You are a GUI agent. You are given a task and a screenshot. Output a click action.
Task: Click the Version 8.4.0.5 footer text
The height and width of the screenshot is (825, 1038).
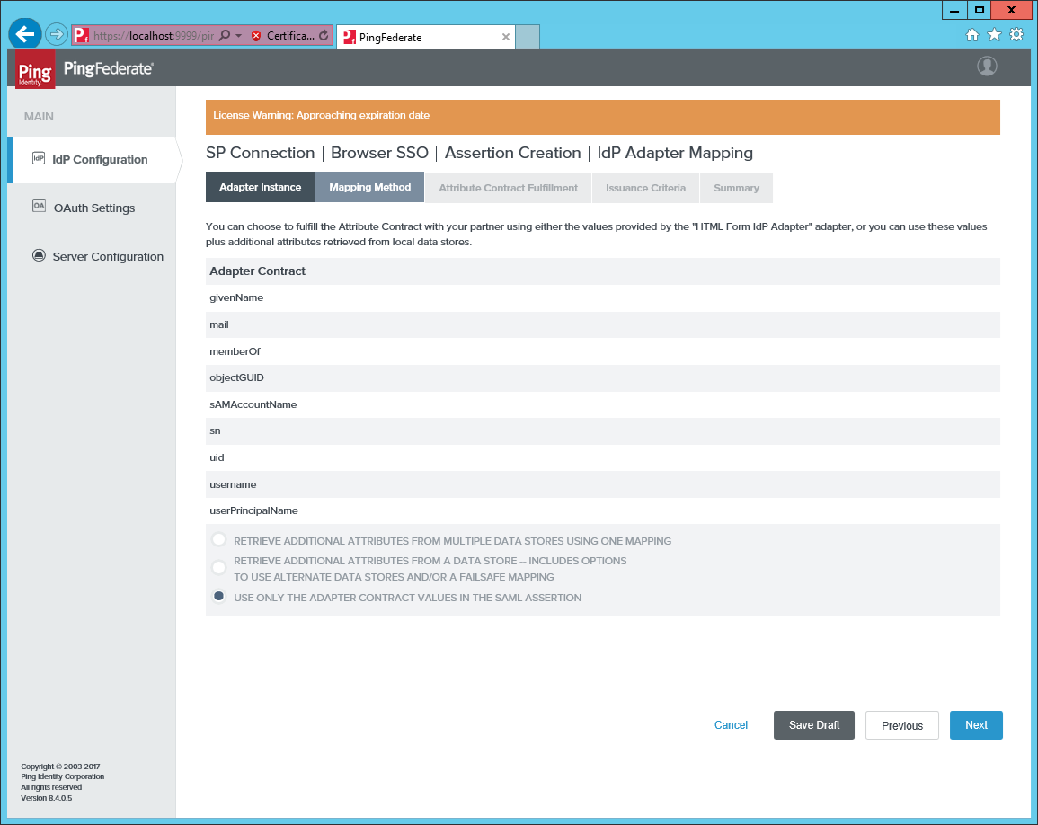pyautogui.click(x=47, y=798)
